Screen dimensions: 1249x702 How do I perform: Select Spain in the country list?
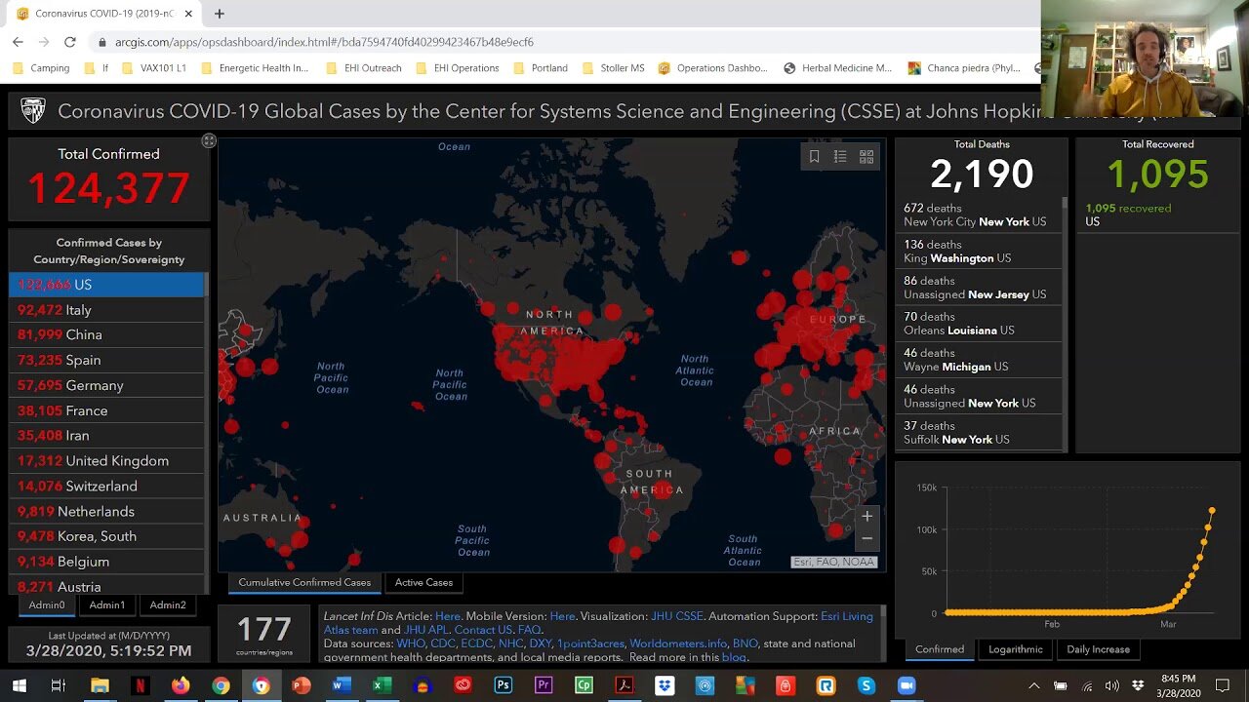106,360
